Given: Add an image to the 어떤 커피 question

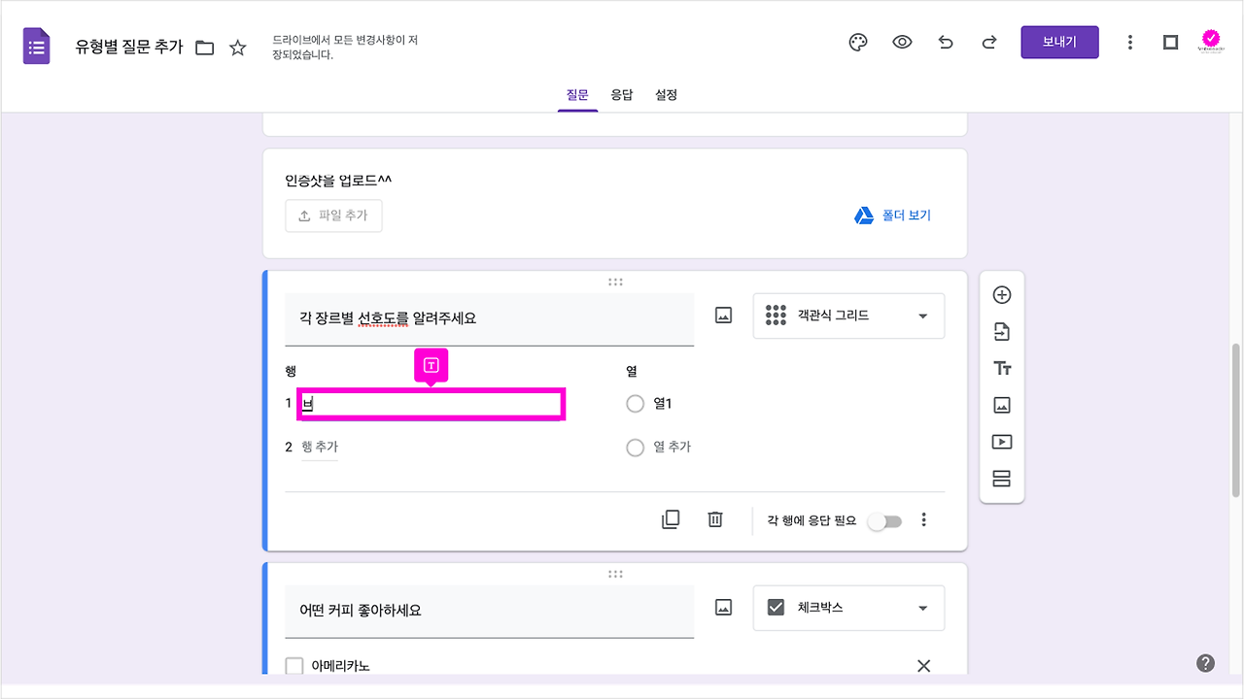Looking at the screenshot, I should (x=723, y=607).
